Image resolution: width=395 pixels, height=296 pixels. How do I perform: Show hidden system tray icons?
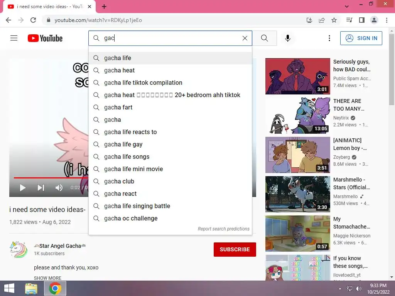pos(340,289)
